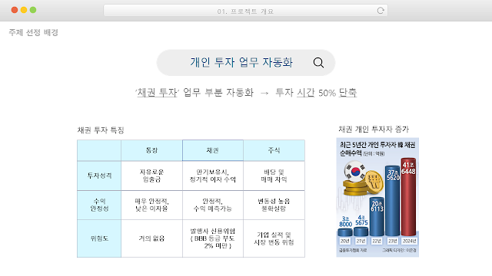Click the yellow minimize window dot

(x=24, y=10)
